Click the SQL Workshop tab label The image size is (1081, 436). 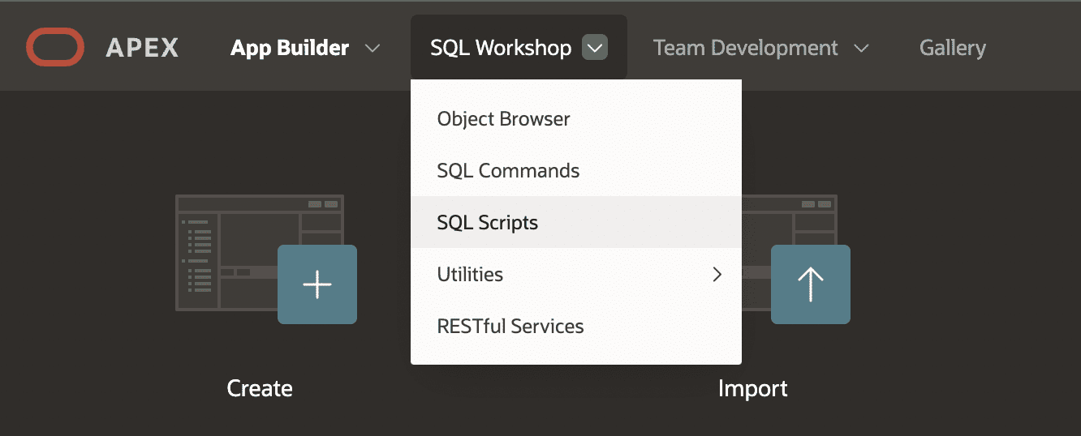point(501,48)
